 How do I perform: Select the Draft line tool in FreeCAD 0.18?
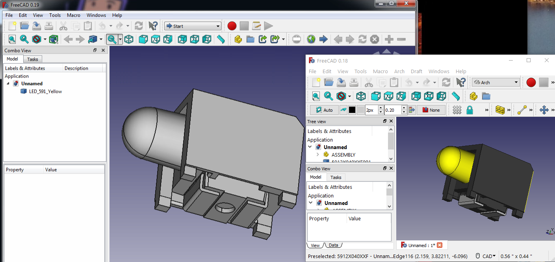click(522, 110)
